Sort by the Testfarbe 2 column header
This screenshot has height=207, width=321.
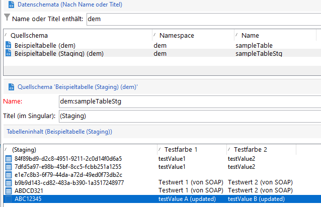250,150
